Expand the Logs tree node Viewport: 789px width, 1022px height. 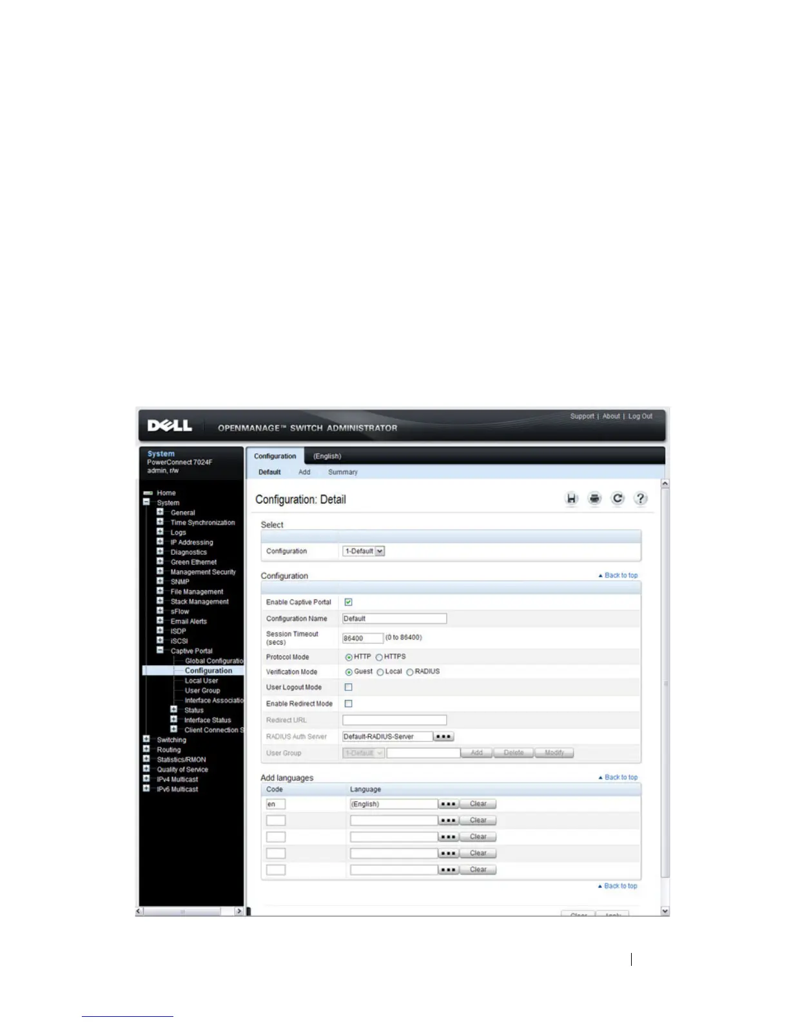[160, 532]
